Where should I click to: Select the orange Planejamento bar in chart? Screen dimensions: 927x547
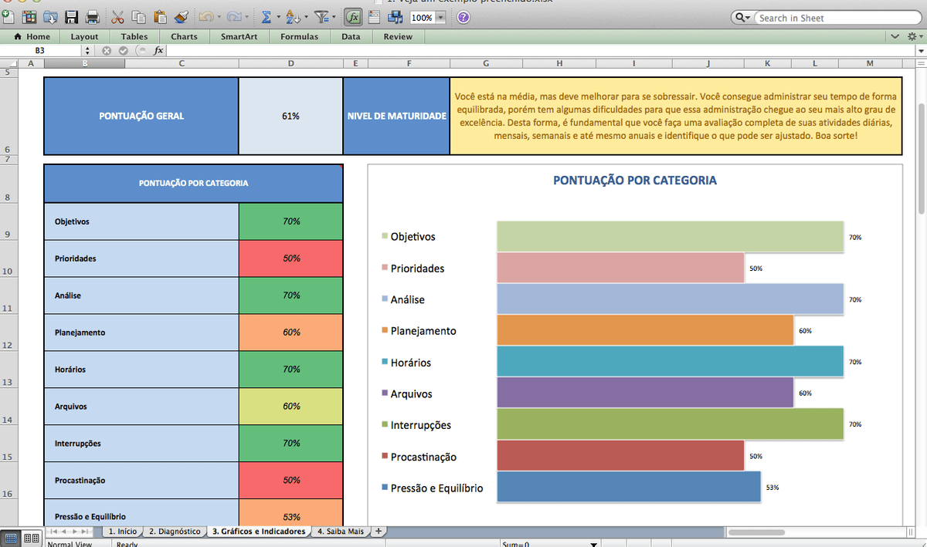[645, 330]
